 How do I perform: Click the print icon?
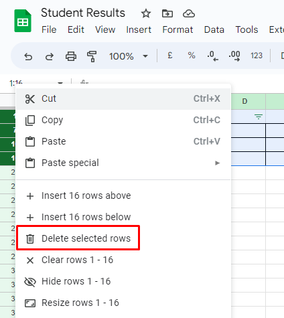pyautogui.click(x=71, y=56)
